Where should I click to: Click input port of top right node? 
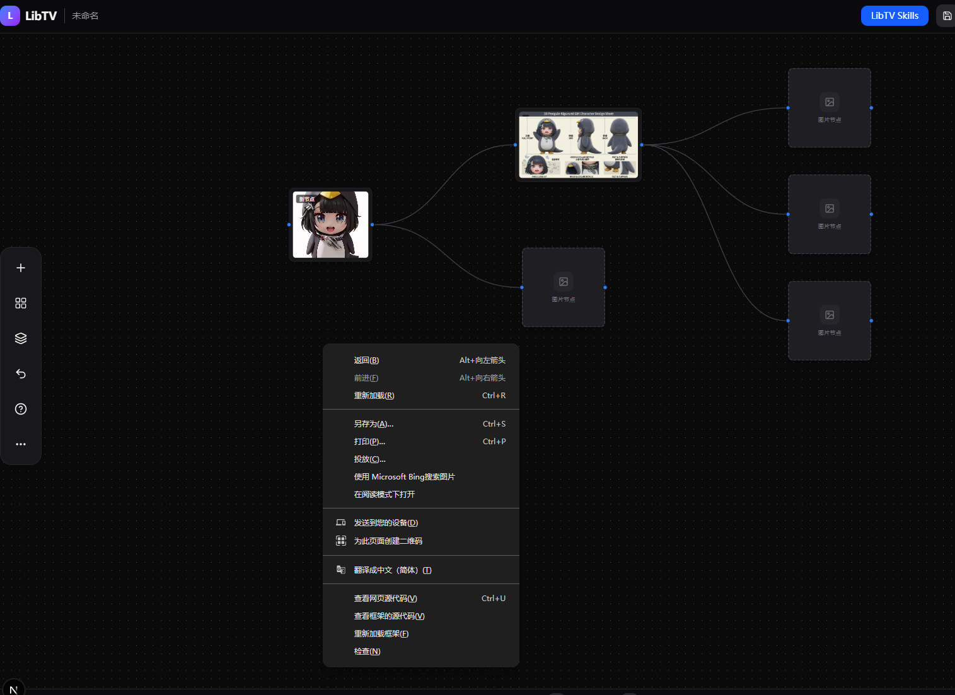(x=788, y=108)
